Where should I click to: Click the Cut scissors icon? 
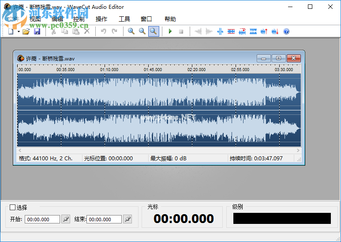[53, 31]
